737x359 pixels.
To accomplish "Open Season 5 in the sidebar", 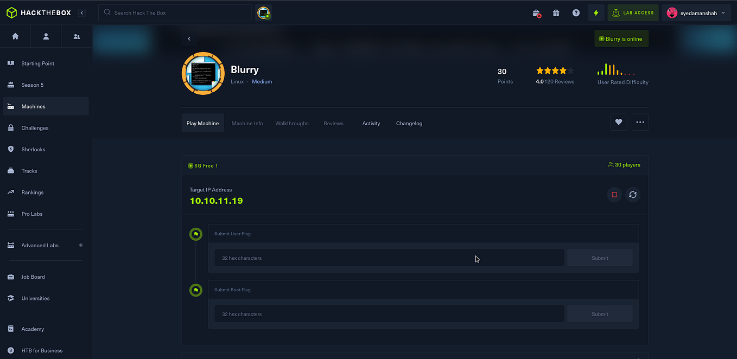I will coord(46,85).
